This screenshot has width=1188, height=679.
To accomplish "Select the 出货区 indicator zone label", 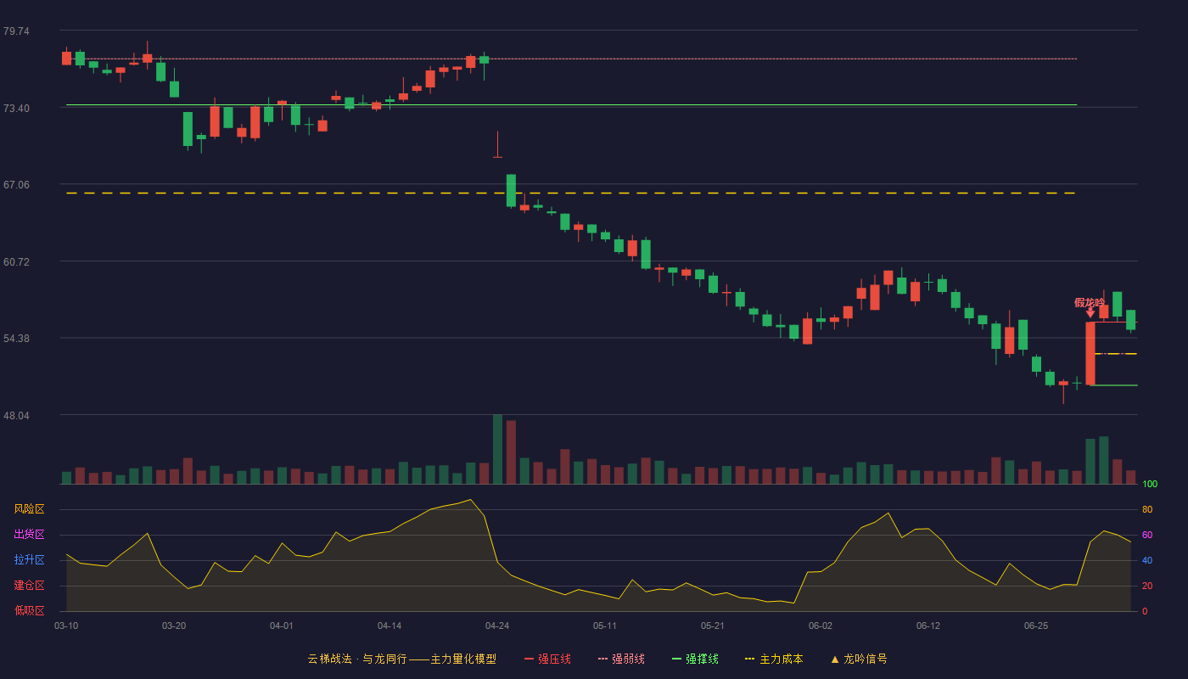I will coord(29,535).
